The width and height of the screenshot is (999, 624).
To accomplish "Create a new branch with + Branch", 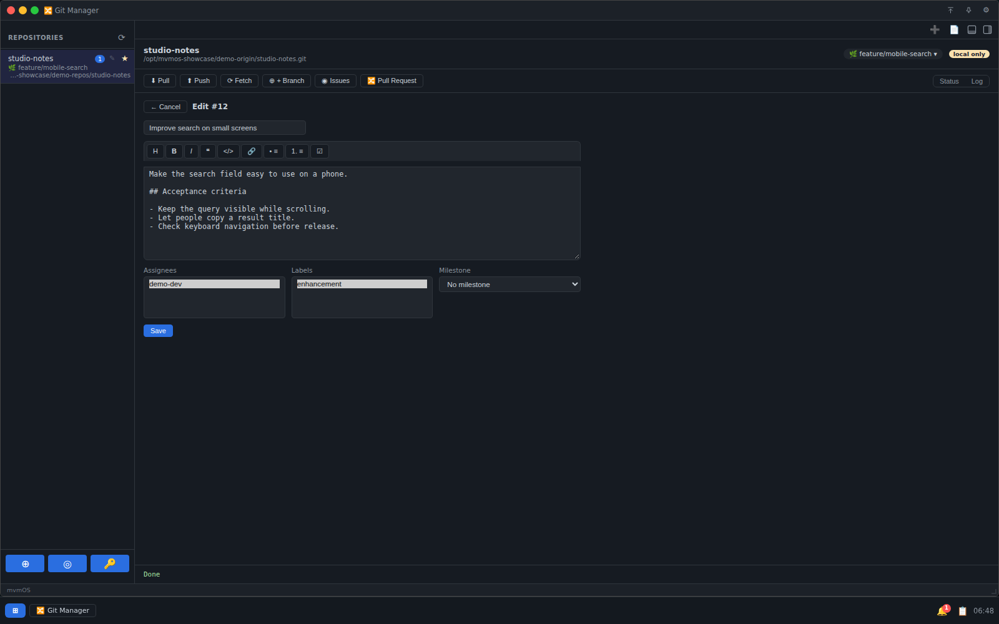I will (x=287, y=80).
